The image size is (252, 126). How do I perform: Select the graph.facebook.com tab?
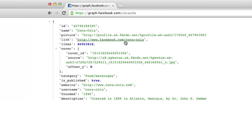91,6
